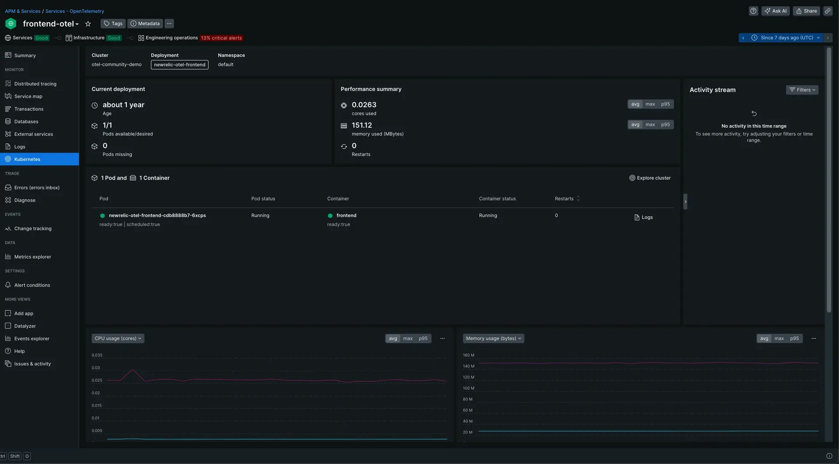Click the Change tracking sidebar icon
The width and height of the screenshot is (839, 464).
pyautogui.click(x=8, y=228)
